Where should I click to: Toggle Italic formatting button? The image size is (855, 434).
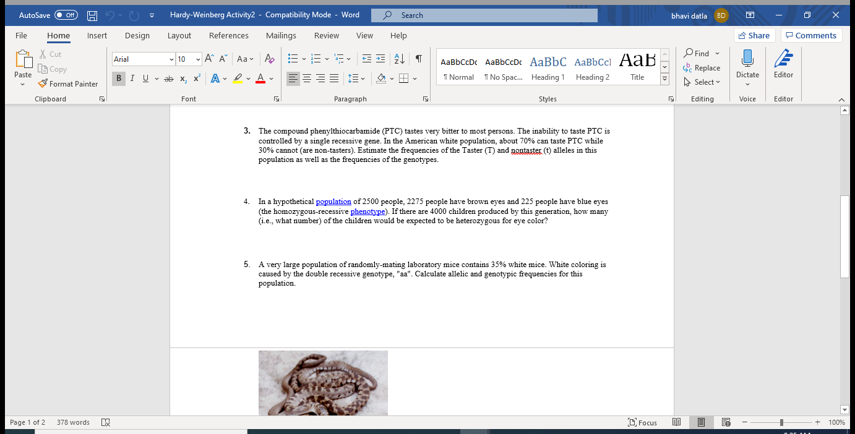(x=132, y=79)
